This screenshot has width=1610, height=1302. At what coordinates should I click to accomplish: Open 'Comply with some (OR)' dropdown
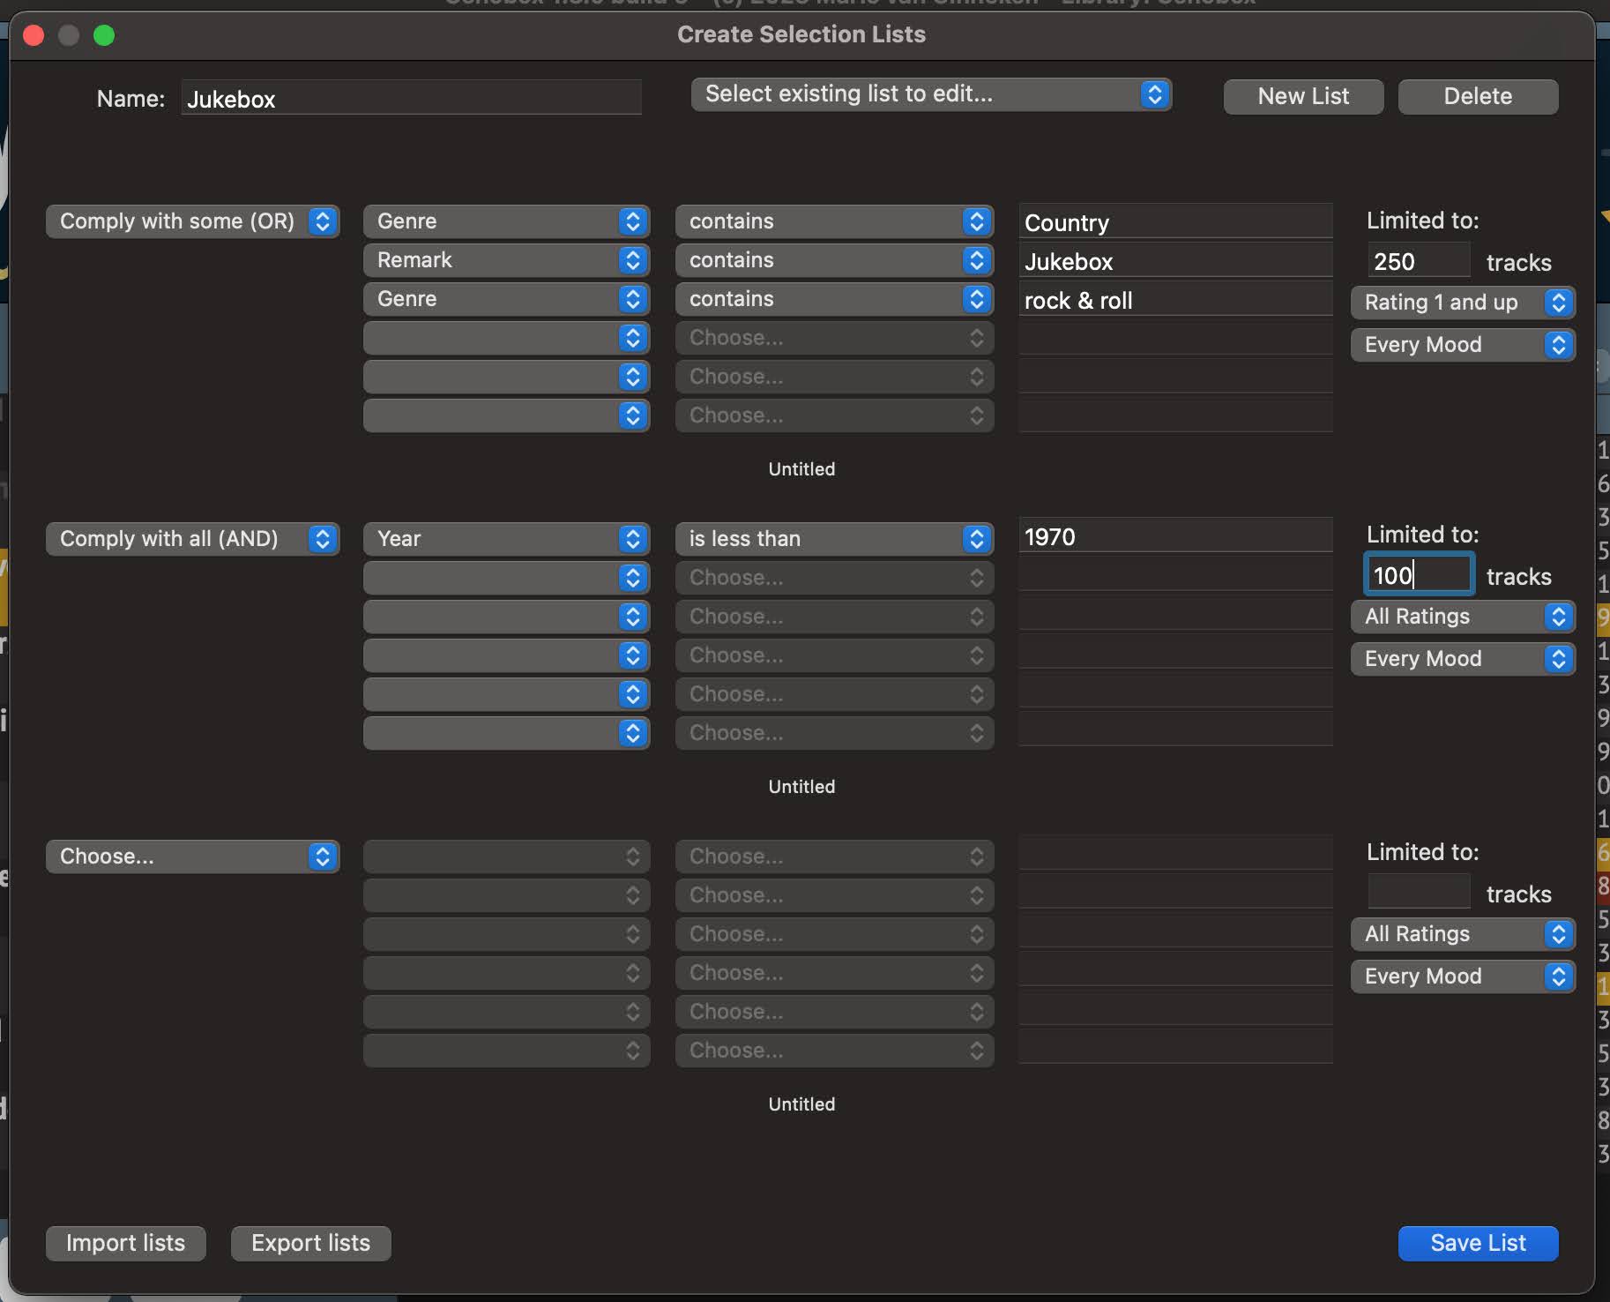coord(192,221)
